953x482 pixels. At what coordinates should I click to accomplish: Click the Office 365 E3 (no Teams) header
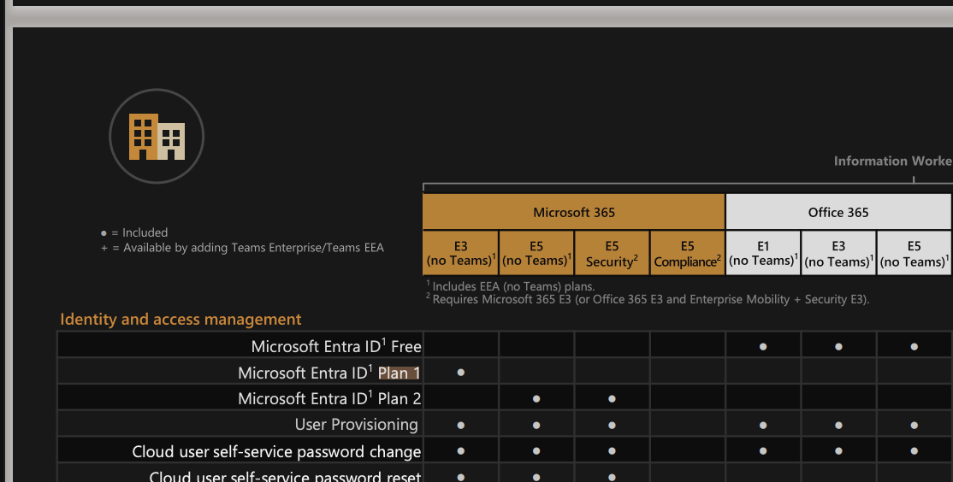pyautogui.click(x=838, y=253)
